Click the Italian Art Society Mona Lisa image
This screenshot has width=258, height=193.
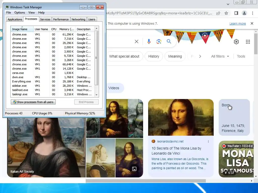point(46,147)
